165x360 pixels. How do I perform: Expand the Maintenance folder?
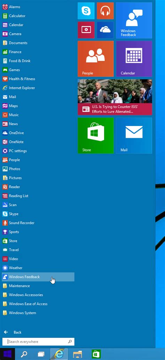(x=38, y=286)
